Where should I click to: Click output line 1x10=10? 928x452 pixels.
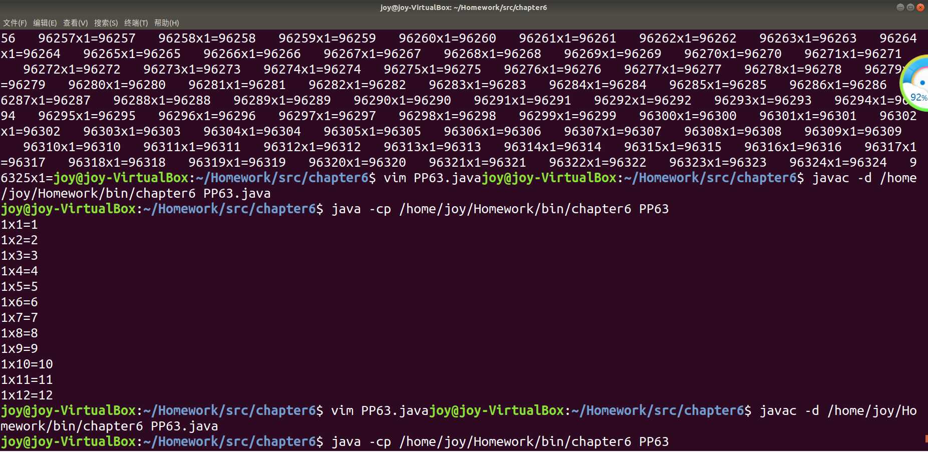click(27, 364)
